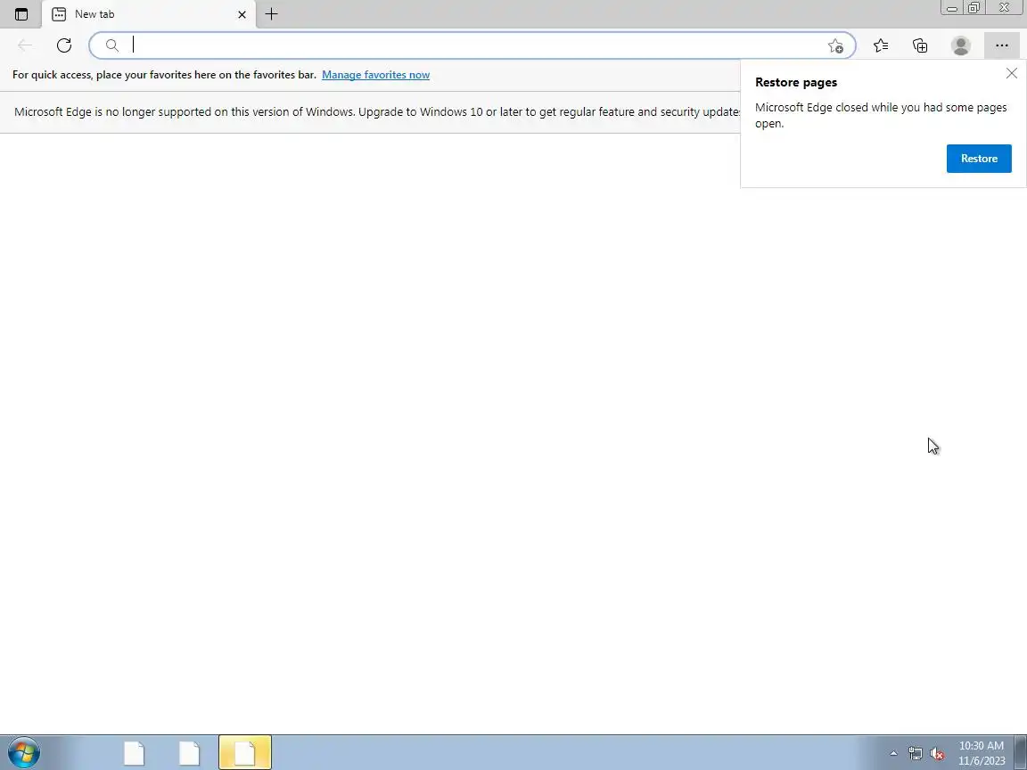Click the Edge unsupported Windows notice text
Image resolution: width=1027 pixels, height=770 pixels.
point(377,112)
